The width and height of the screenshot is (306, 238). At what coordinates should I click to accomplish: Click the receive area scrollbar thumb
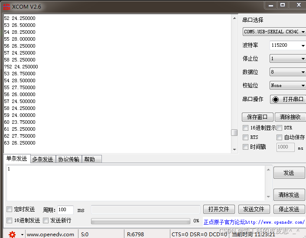point(234,132)
